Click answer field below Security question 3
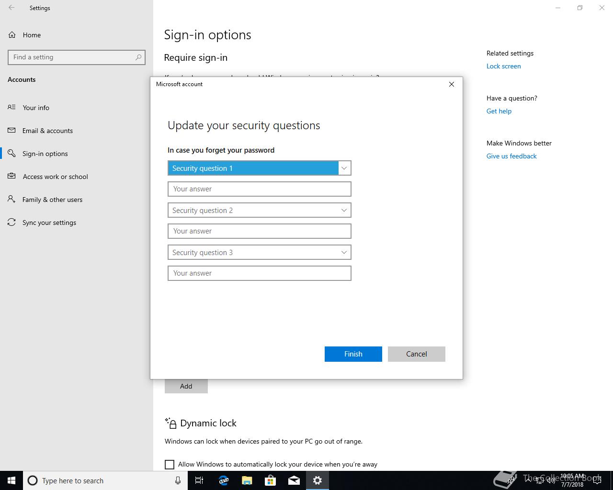The image size is (613, 490). coord(259,273)
